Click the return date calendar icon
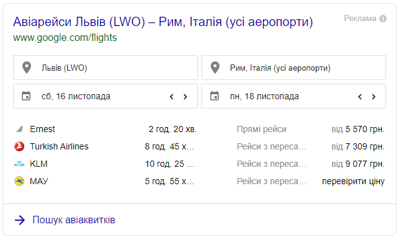Image resolution: width=401 pixels, height=240 pixels. 214,96
